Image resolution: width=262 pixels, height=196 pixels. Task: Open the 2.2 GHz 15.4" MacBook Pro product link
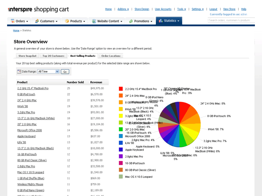click(33, 88)
